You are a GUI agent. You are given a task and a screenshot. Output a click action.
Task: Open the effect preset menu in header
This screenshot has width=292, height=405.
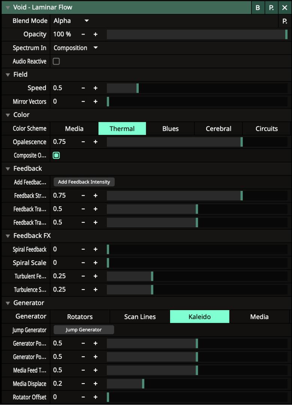(x=271, y=7)
